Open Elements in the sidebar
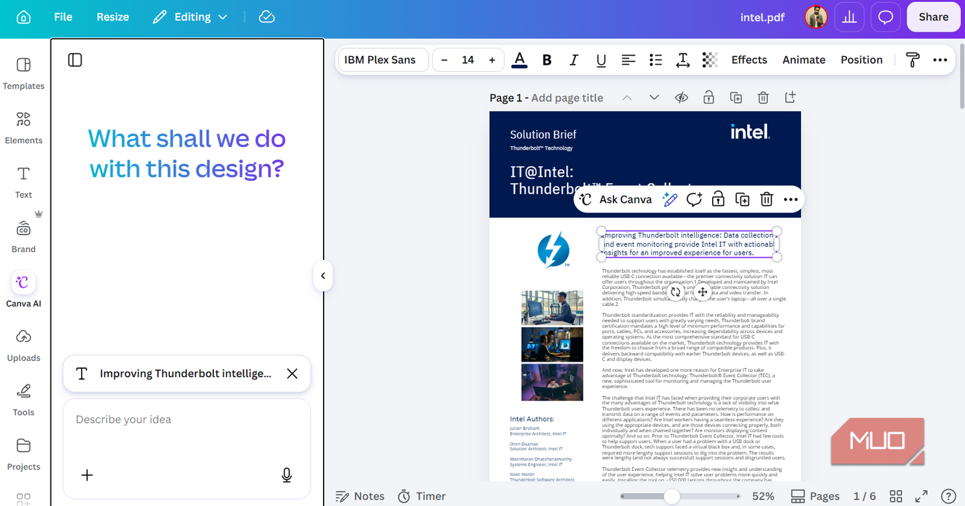This screenshot has width=965, height=506. tap(23, 127)
